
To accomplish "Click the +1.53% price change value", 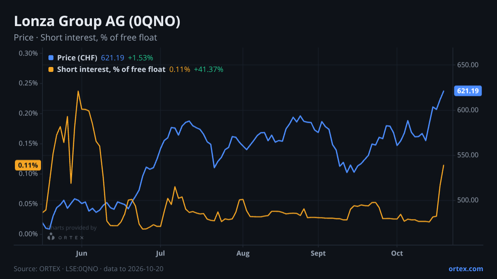I will pyautogui.click(x=140, y=58).
